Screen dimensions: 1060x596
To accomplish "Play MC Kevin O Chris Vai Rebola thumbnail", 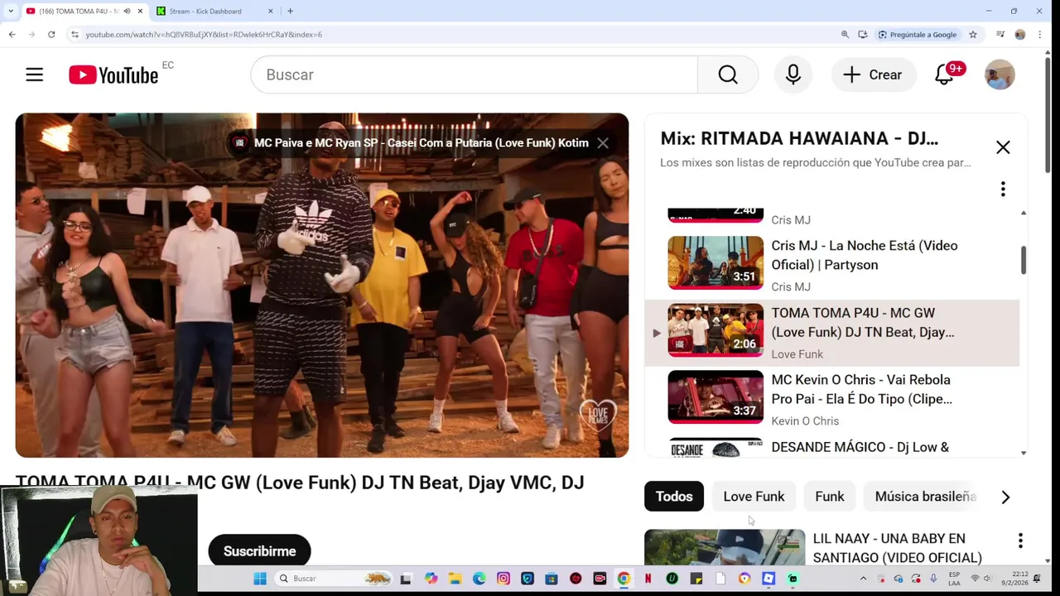I will tap(715, 397).
